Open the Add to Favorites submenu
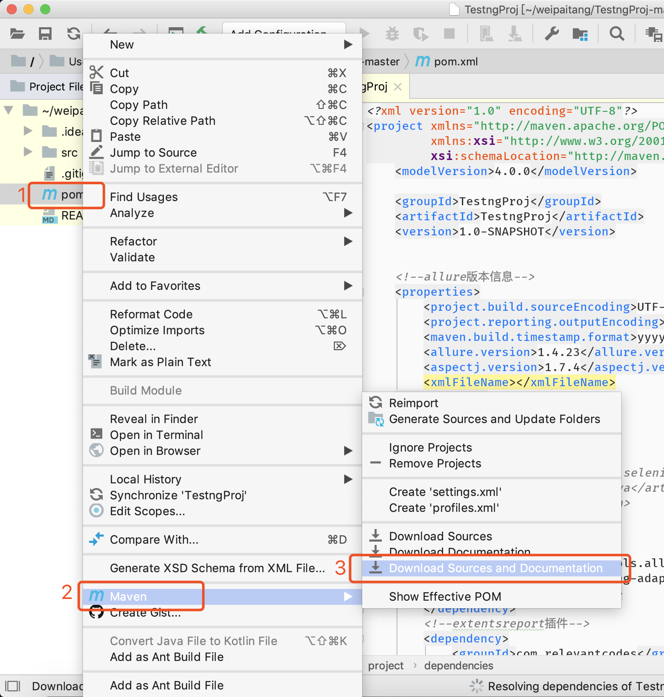 223,286
